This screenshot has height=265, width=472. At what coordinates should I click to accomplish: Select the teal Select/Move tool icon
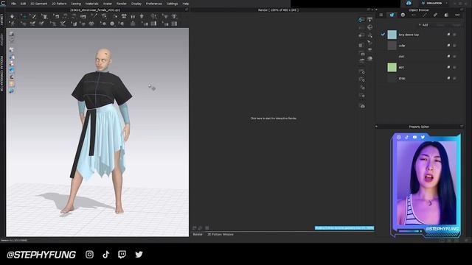pyautogui.click(x=24, y=16)
